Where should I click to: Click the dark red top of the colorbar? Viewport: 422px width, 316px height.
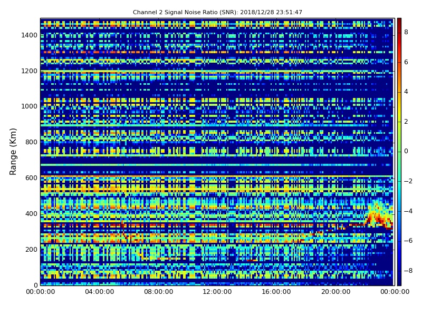(x=399, y=22)
